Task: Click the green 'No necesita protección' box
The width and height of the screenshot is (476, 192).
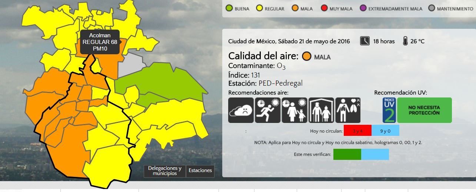Action: coord(425,110)
